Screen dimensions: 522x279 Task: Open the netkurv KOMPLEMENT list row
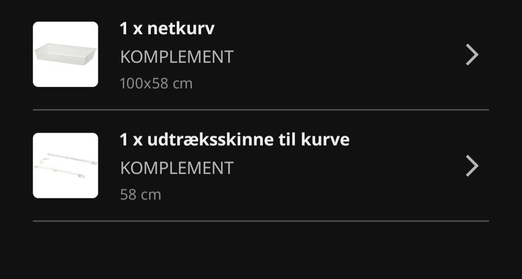[x=261, y=54]
